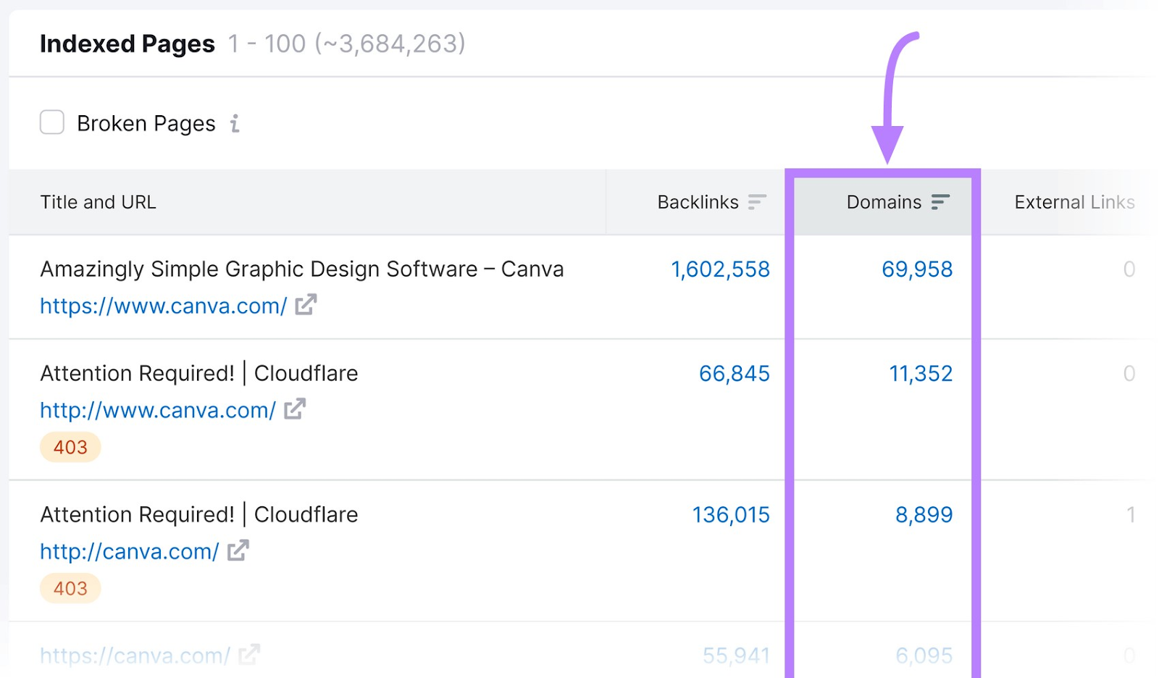Sort by the Domains column icon
The height and width of the screenshot is (678, 1159).
(940, 202)
